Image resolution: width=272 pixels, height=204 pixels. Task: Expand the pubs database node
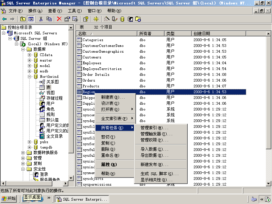[x=29, y=142]
